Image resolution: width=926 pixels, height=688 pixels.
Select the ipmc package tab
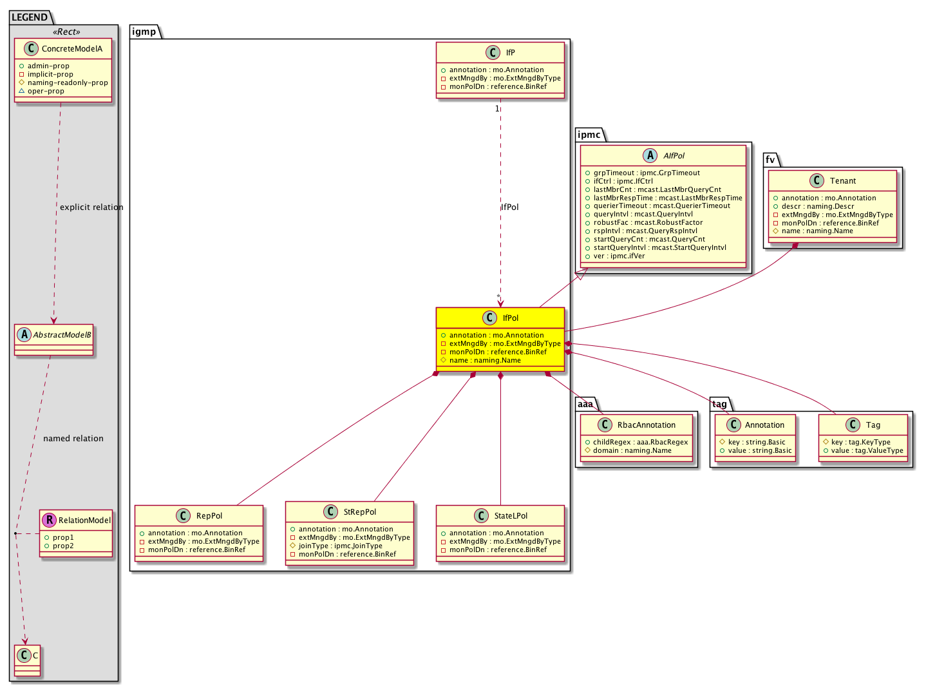click(589, 135)
